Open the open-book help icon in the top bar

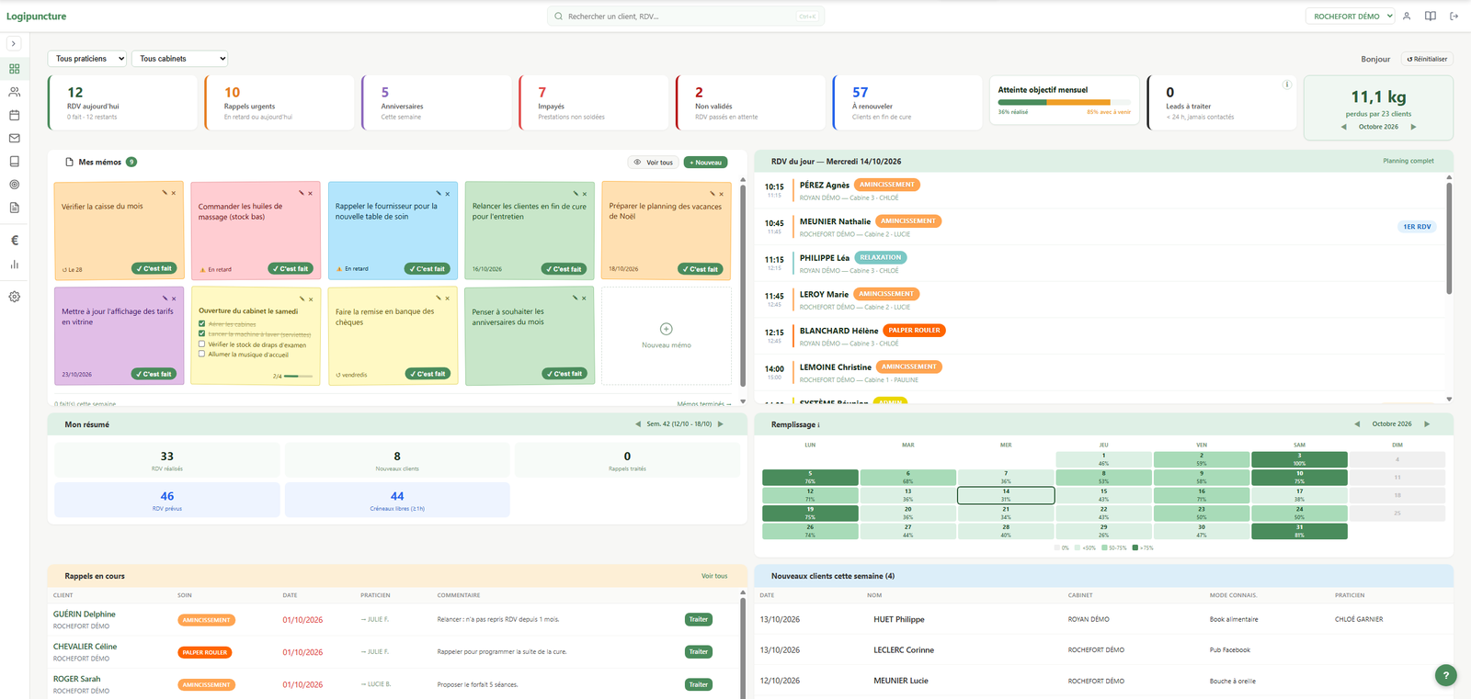(x=1431, y=16)
